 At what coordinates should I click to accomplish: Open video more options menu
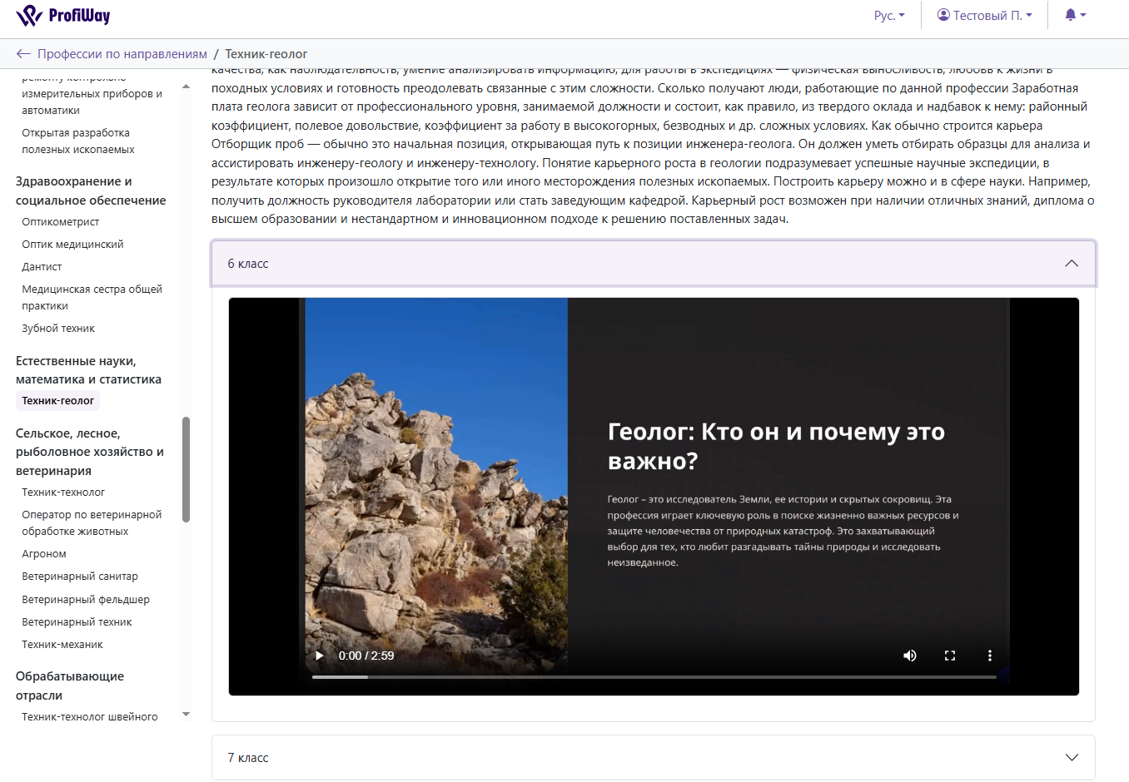tap(990, 656)
